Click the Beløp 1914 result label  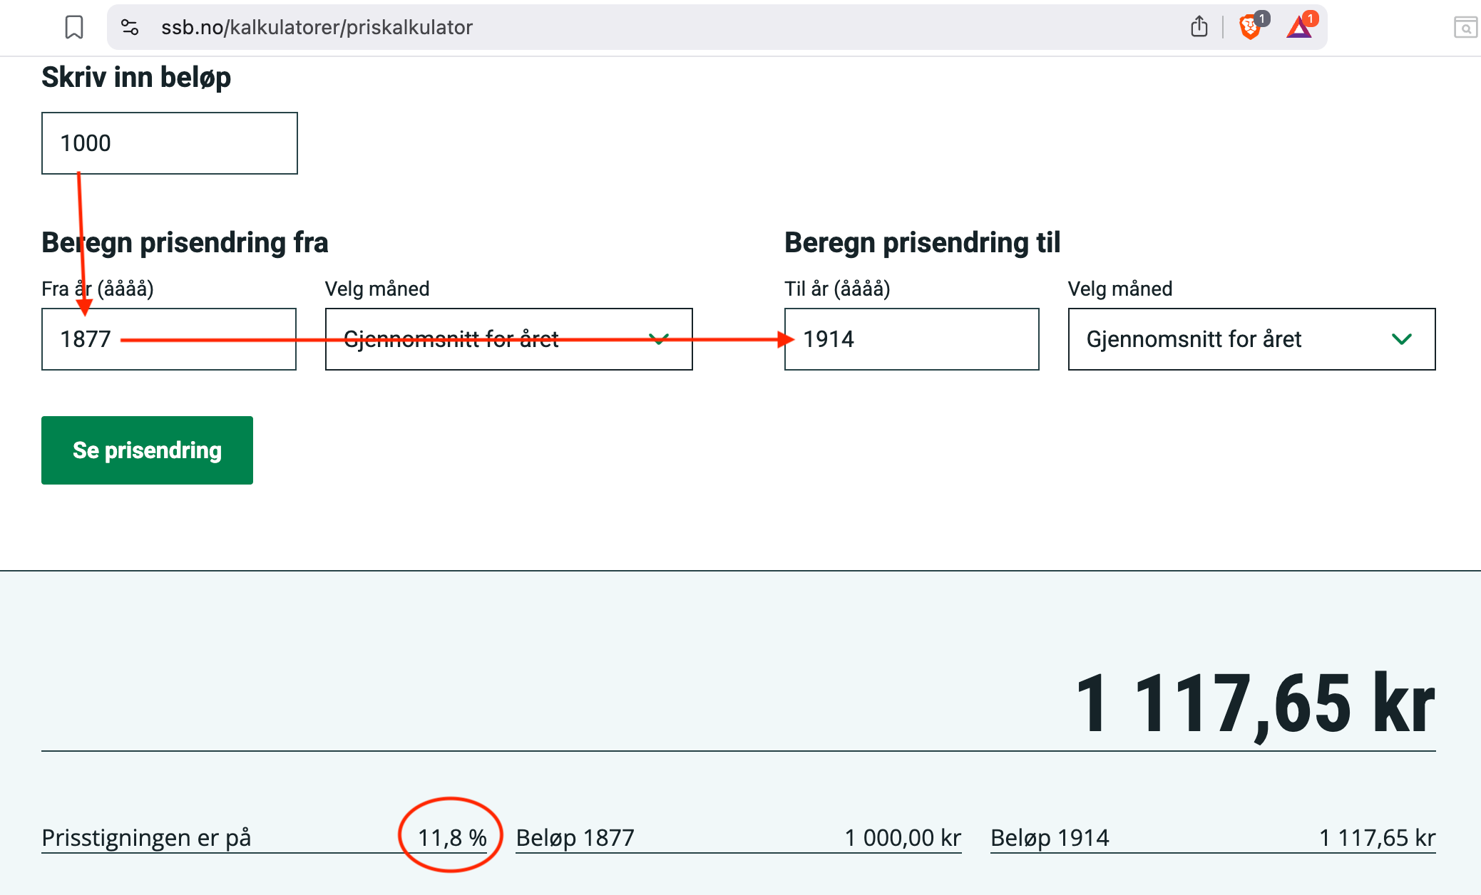tap(1050, 837)
